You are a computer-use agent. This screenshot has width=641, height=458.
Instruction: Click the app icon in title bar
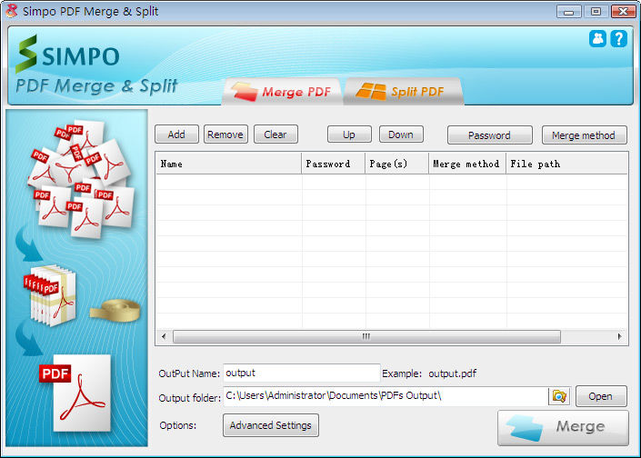[x=12, y=11]
